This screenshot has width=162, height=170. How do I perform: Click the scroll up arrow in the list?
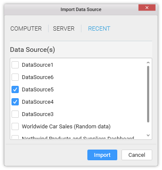[148, 62]
